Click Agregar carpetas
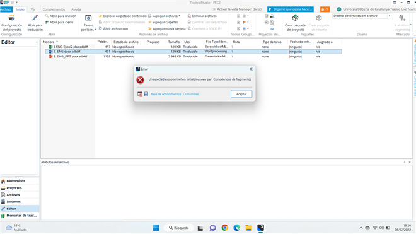The height and width of the screenshot is (234, 416). point(163,22)
